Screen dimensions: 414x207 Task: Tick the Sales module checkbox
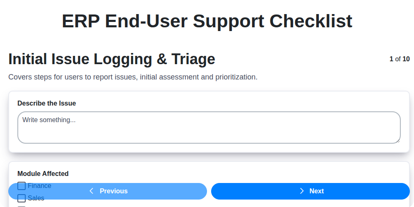22,198
